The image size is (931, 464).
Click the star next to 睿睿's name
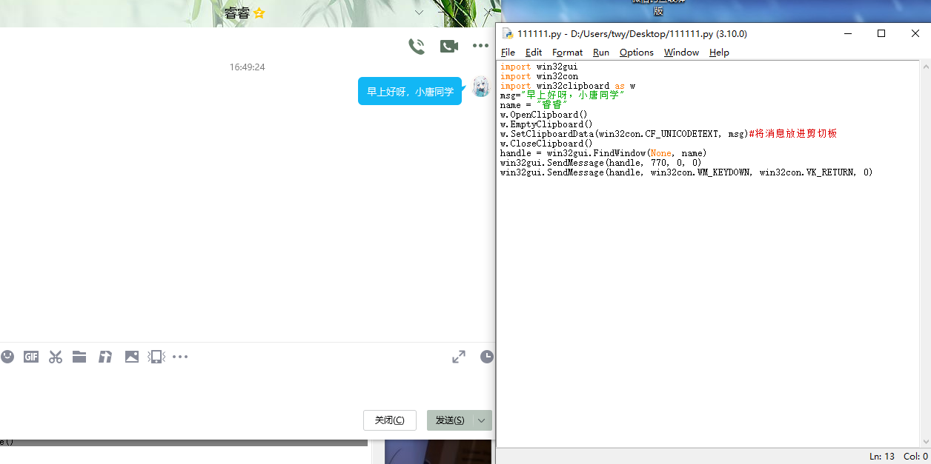[x=258, y=13]
